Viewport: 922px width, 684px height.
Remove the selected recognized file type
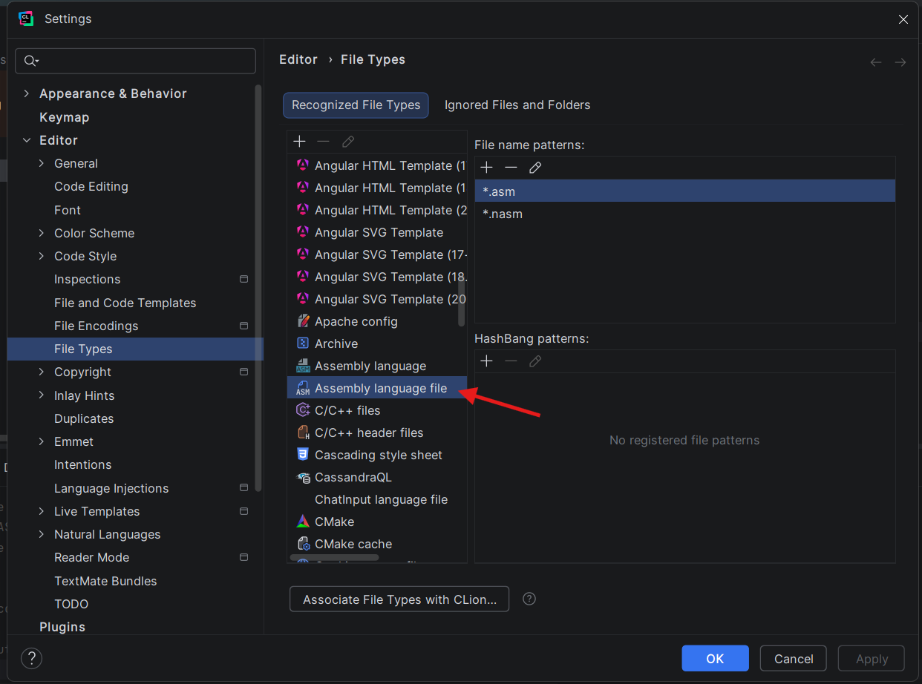pyautogui.click(x=323, y=141)
